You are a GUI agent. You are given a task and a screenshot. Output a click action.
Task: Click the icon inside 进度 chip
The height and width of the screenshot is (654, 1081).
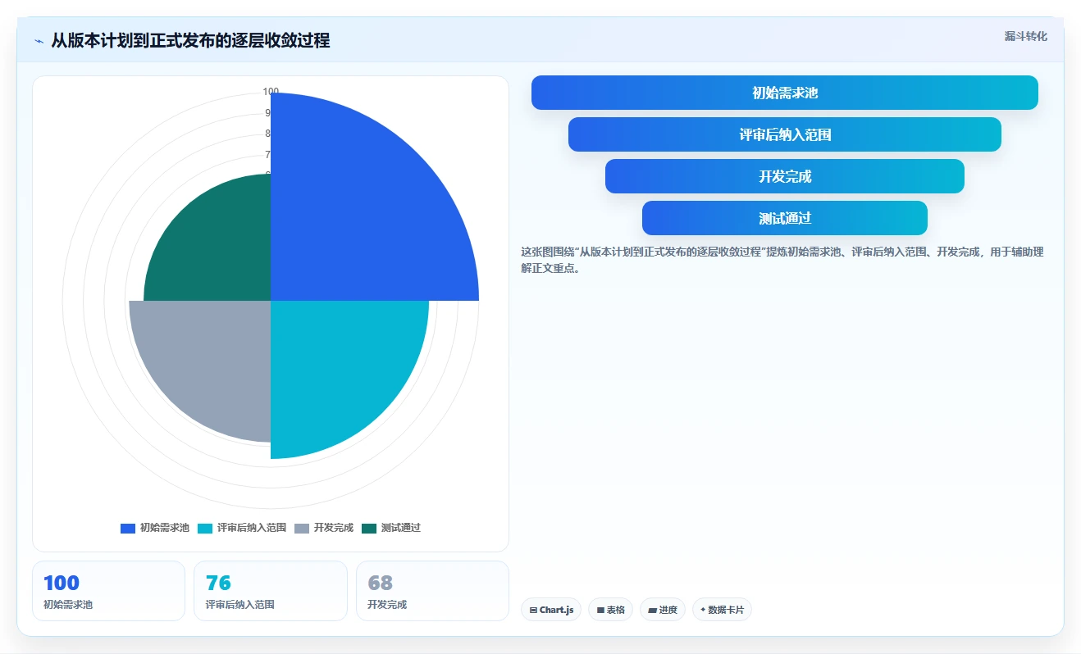click(x=652, y=611)
